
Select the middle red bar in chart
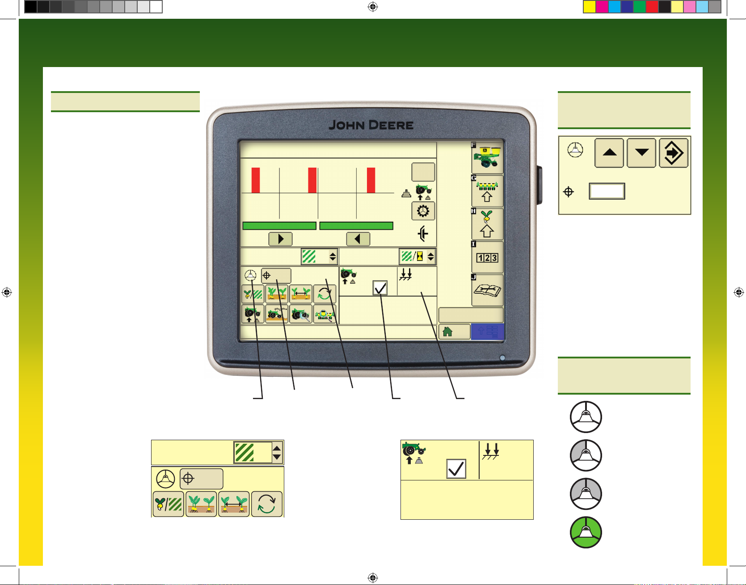[x=312, y=181]
